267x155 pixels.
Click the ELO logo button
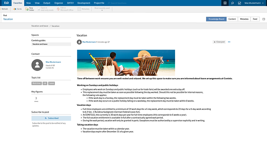pyautogui.click(x=6, y=3)
